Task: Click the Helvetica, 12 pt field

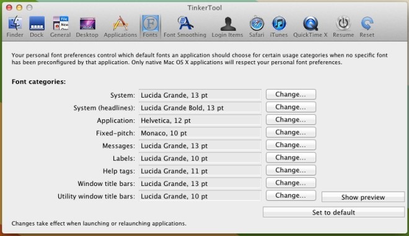Action: point(200,120)
